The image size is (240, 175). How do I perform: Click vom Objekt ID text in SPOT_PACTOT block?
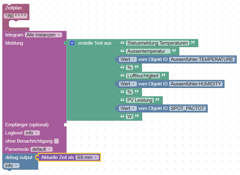(x=153, y=108)
